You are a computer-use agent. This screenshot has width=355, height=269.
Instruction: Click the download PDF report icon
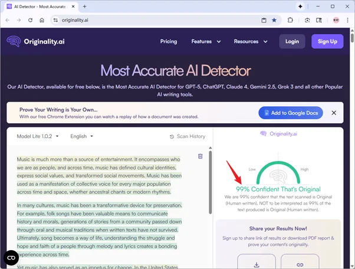tap(256, 263)
